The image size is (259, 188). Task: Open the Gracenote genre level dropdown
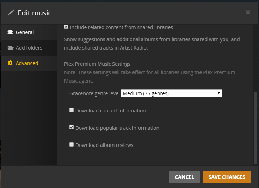(x=171, y=93)
